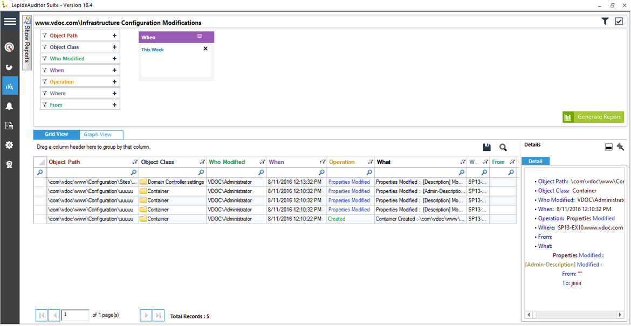This screenshot has width=631, height=326.
Task: Add an Object Path filter
Action: tap(114, 36)
